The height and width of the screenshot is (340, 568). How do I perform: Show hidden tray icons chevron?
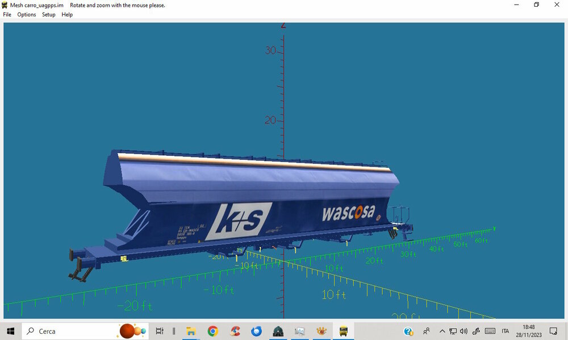(442, 331)
